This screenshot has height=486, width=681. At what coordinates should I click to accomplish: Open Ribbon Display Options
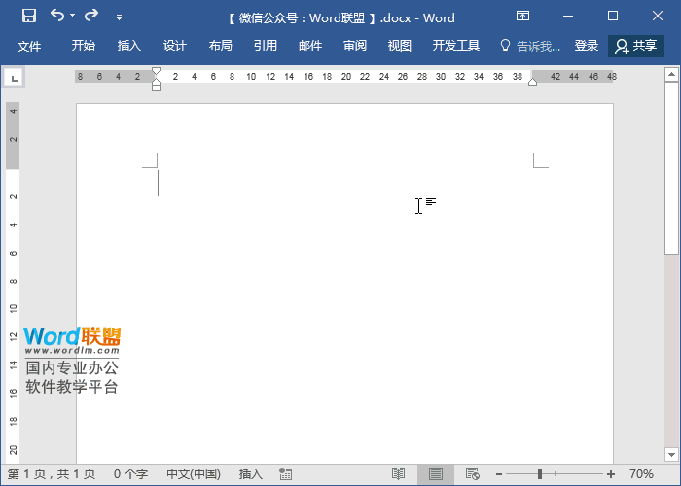[523, 17]
